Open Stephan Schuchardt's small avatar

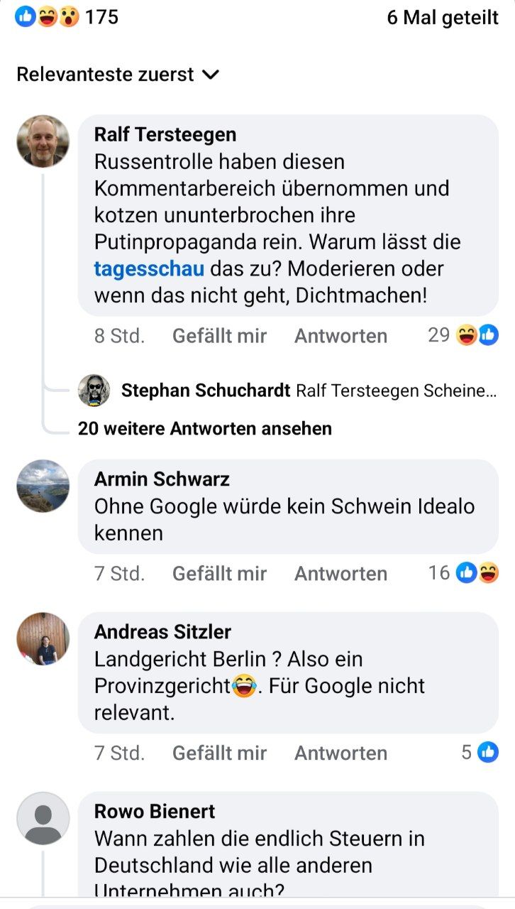(x=94, y=390)
